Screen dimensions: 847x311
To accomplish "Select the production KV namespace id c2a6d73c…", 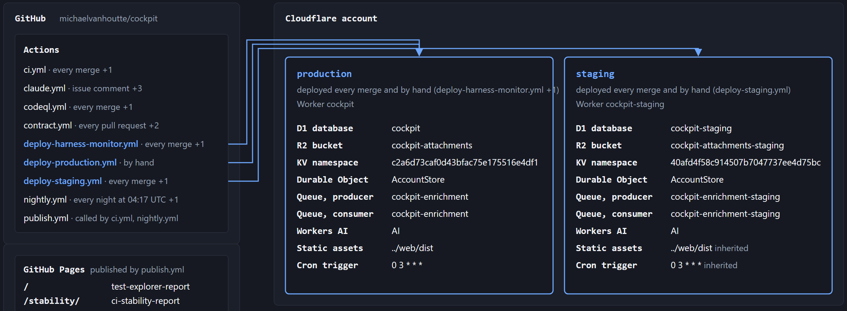I will (x=465, y=163).
